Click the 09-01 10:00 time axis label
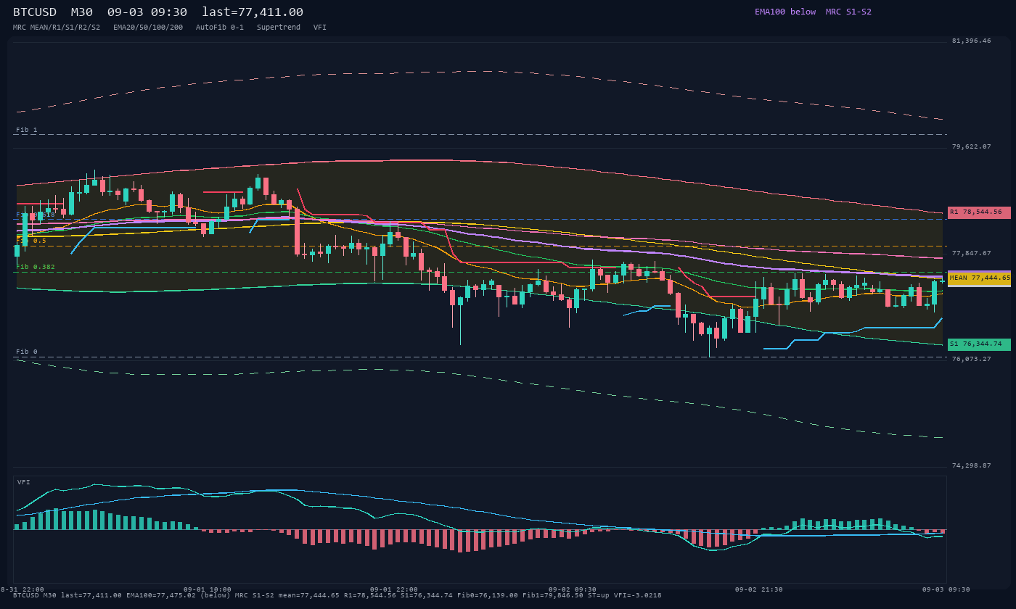Image resolution: width=1016 pixels, height=609 pixels. coord(208,589)
